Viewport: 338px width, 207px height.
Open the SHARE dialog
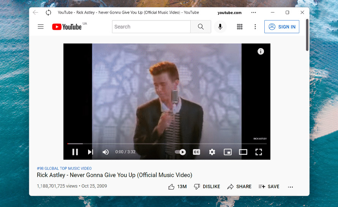tap(239, 187)
